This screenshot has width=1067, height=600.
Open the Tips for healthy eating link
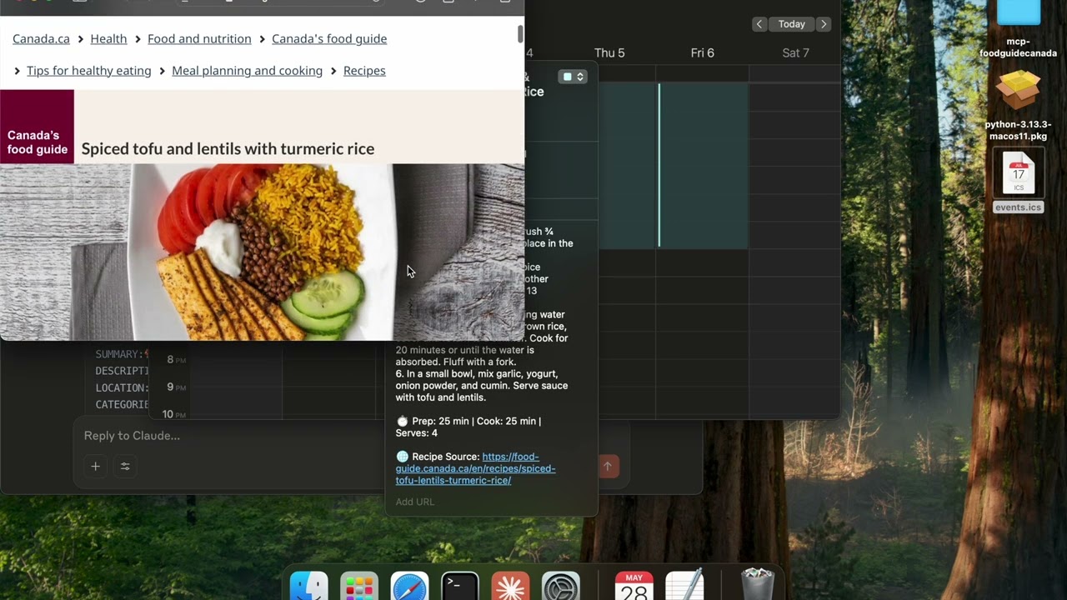click(x=89, y=71)
